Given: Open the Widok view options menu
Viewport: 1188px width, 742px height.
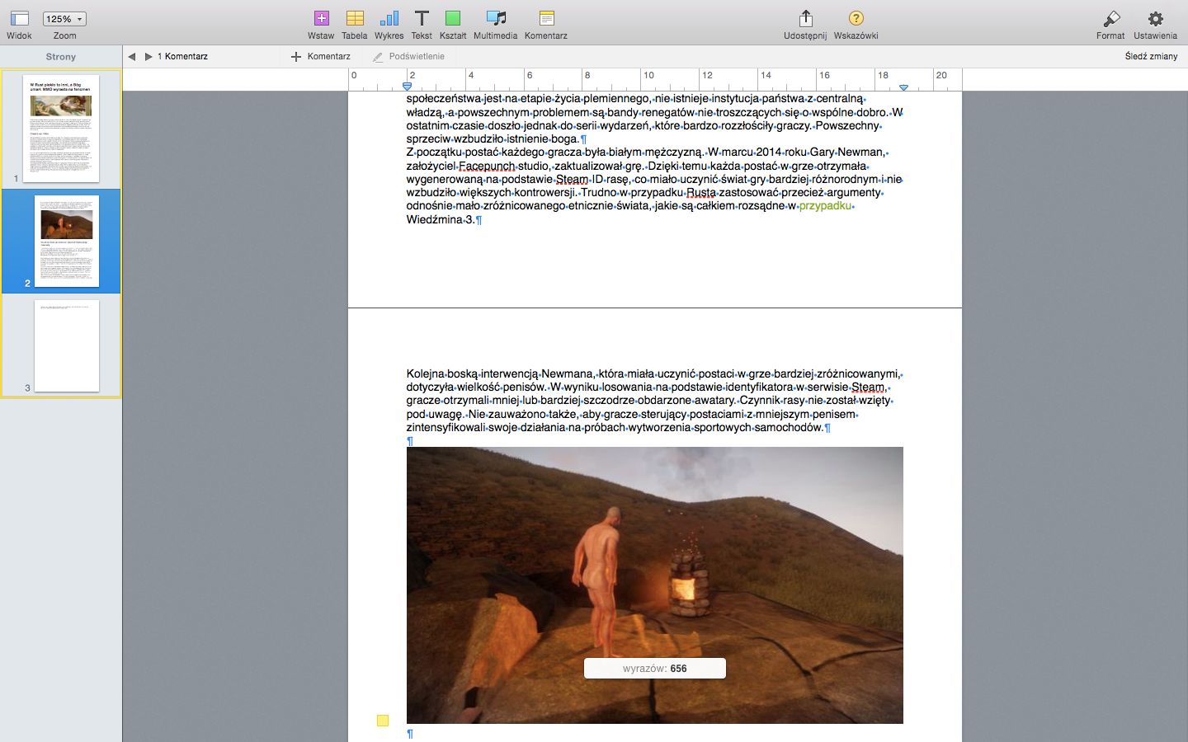Looking at the screenshot, I should pos(19,18).
